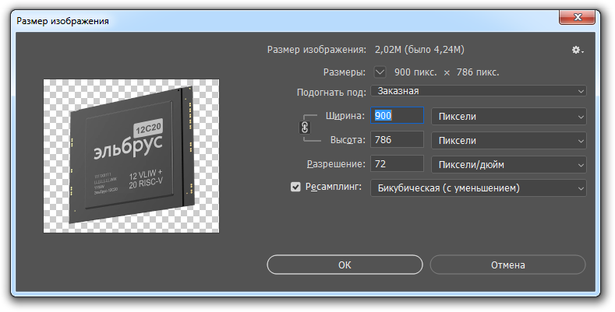Open the Бикубическая resampling method dropdown
The width and height of the screenshot is (615, 312).
(478, 188)
